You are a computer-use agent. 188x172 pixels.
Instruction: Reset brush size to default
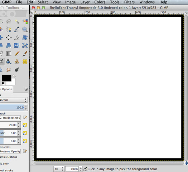tap(25, 125)
